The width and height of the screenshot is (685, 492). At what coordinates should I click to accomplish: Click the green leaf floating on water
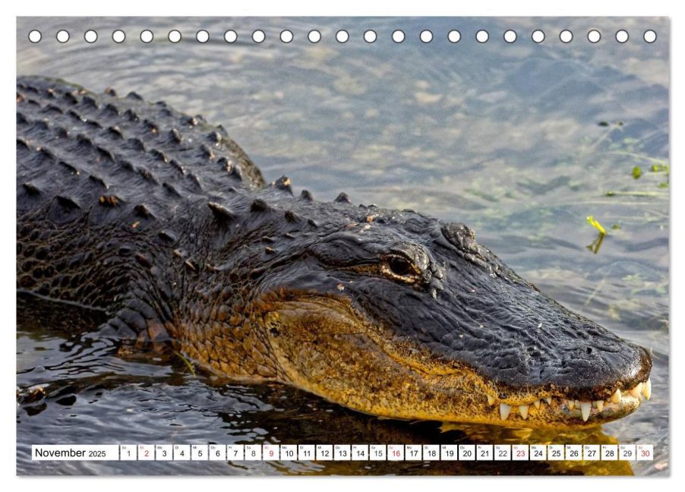[x=596, y=225]
